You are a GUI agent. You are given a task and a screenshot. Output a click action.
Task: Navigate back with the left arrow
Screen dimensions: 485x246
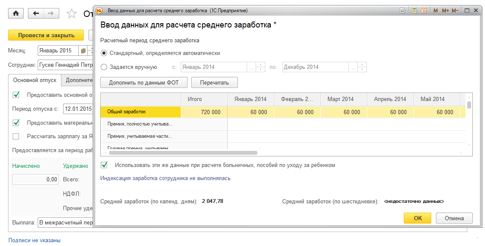coord(36,14)
